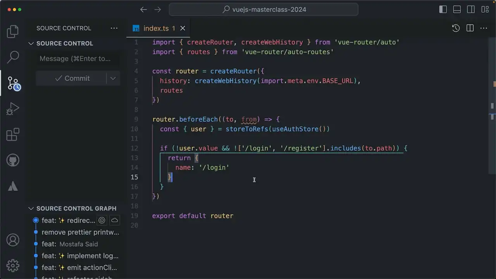Viewport: 496px width, 279px height.
Task: Open the editor More Actions menu
Action: tap(484, 28)
